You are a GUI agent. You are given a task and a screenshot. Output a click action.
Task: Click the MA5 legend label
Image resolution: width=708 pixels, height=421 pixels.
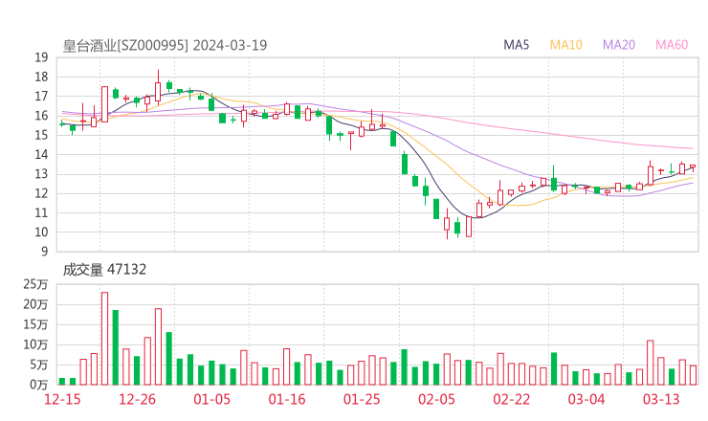tap(516, 45)
